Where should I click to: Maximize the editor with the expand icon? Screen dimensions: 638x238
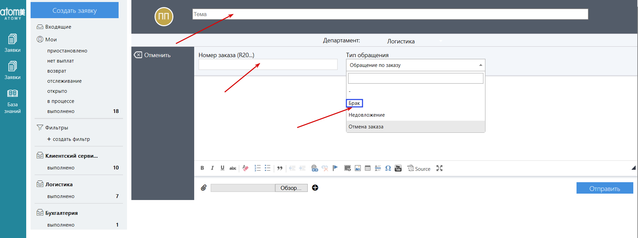[439, 168]
